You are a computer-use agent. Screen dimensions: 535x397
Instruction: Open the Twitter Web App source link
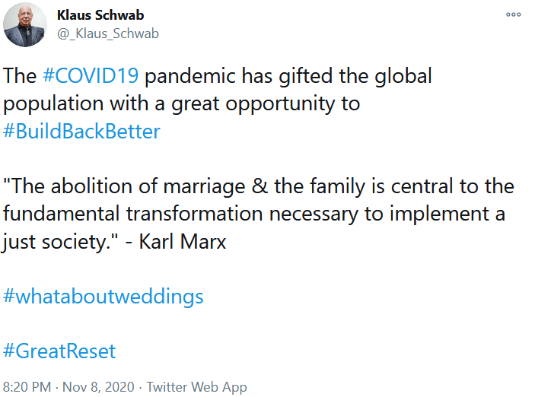point(196,386)
